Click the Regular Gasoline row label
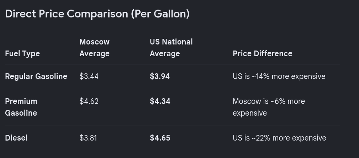The image size is (359, 158). tap(36, 76)
